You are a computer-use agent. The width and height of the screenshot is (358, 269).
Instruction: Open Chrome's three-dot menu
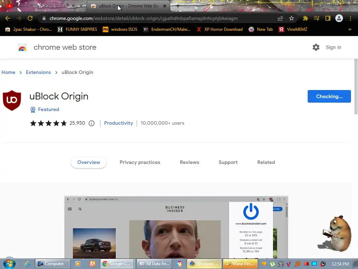(350, 18)
